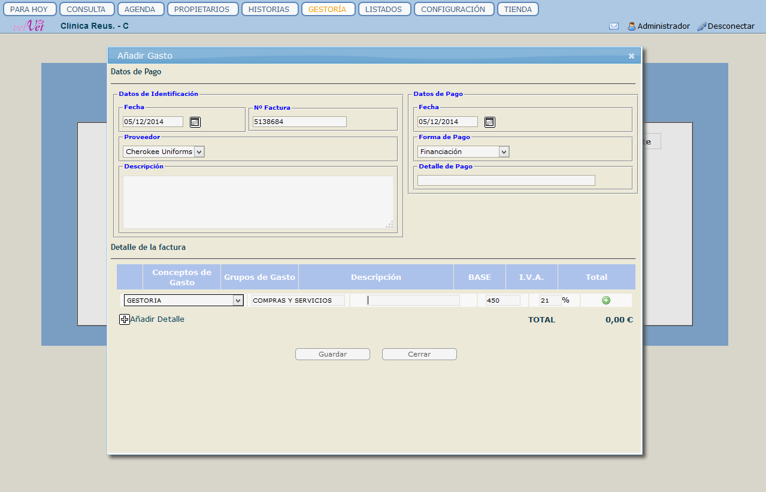766x492 pixels.
Task: Open the GESTORÍA menu tab
Action: (x=327, y=9)
